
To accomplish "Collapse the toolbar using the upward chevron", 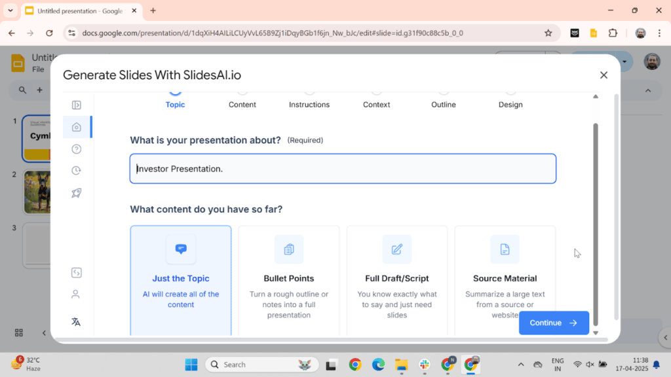I will point(647,90).
